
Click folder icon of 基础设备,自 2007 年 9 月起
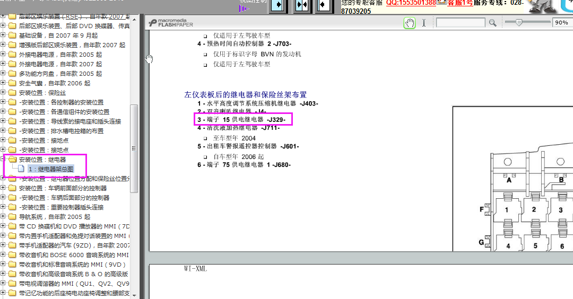click(12, 36)
